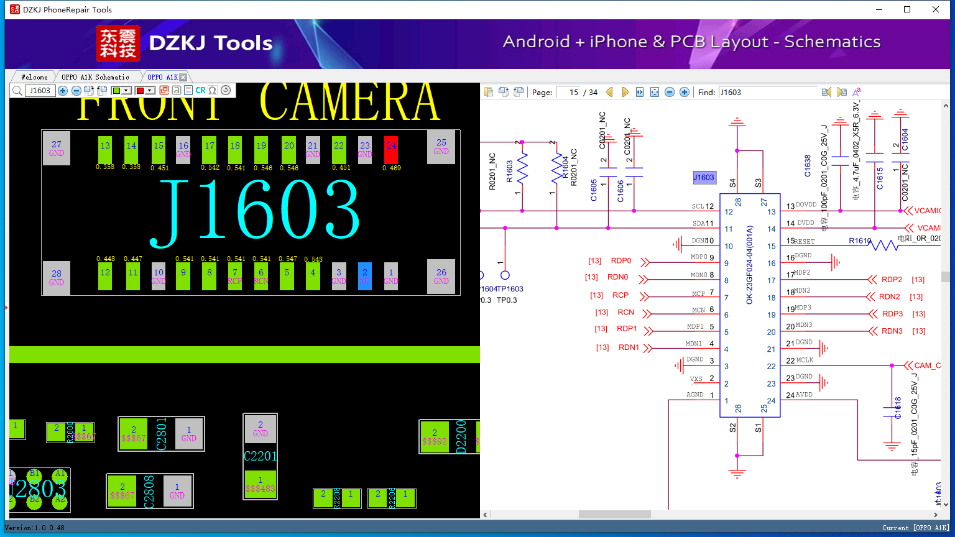Select red pin 24 on J1603 connector

(391, 150)
